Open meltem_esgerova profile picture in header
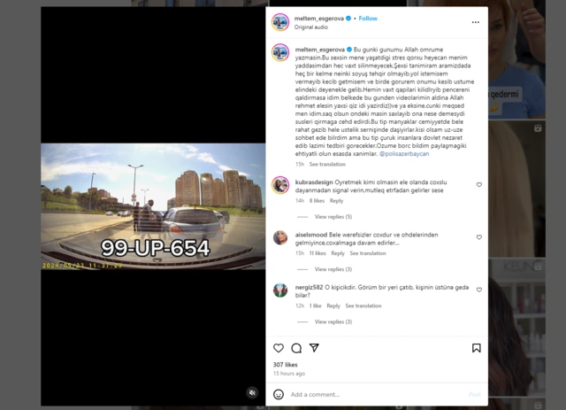566x410 pixels. 280,22
